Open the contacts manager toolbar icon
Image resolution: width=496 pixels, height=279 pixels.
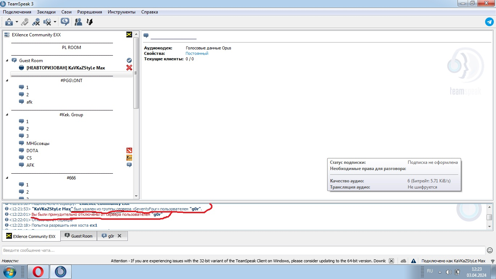78,22
